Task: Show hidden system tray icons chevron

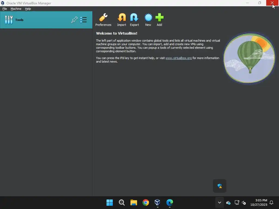Action: 220,202
